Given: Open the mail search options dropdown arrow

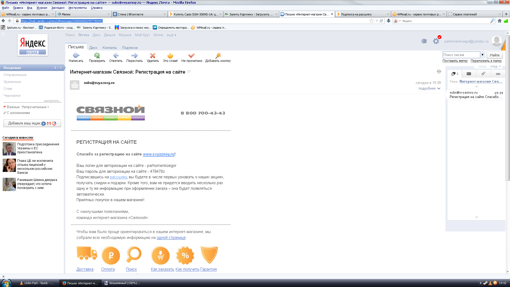Looking at the screenshot, I should pos(482,55).
